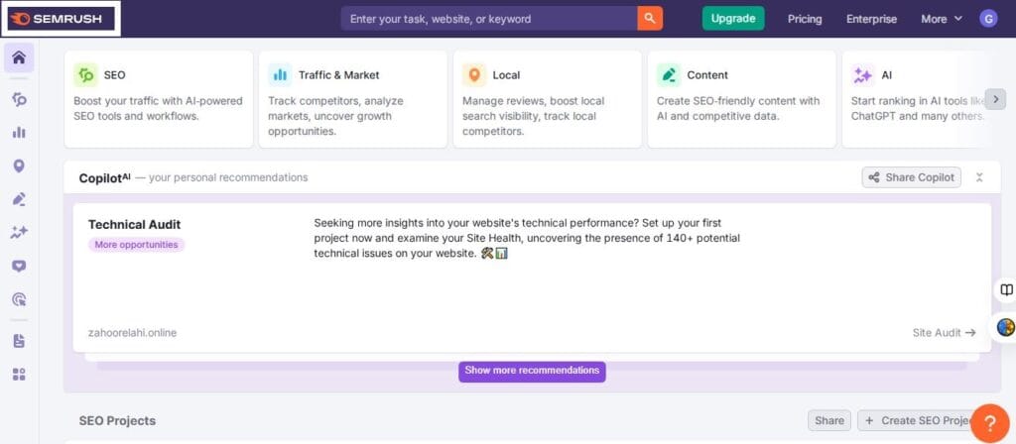Open the Local toolkit card
Image resolution: width=1016 pixels, height=444 pixels.
click(548, 99)
